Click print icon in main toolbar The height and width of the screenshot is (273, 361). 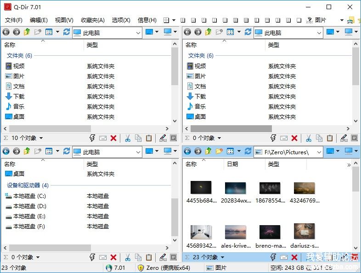point(350,20)
